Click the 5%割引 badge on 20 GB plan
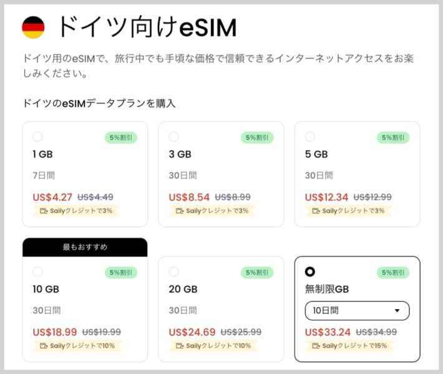Image resolution: width=443 pixels, height=374 pixels. [257, 272]
